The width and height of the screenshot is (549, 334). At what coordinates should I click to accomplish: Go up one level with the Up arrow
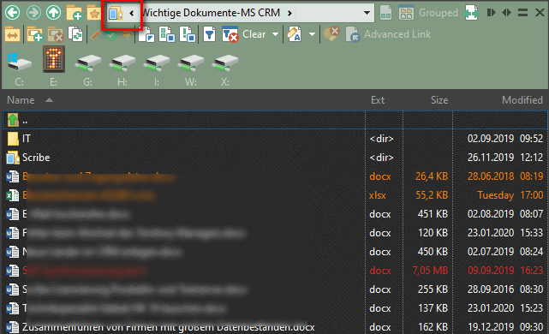(x=53, y=13)
